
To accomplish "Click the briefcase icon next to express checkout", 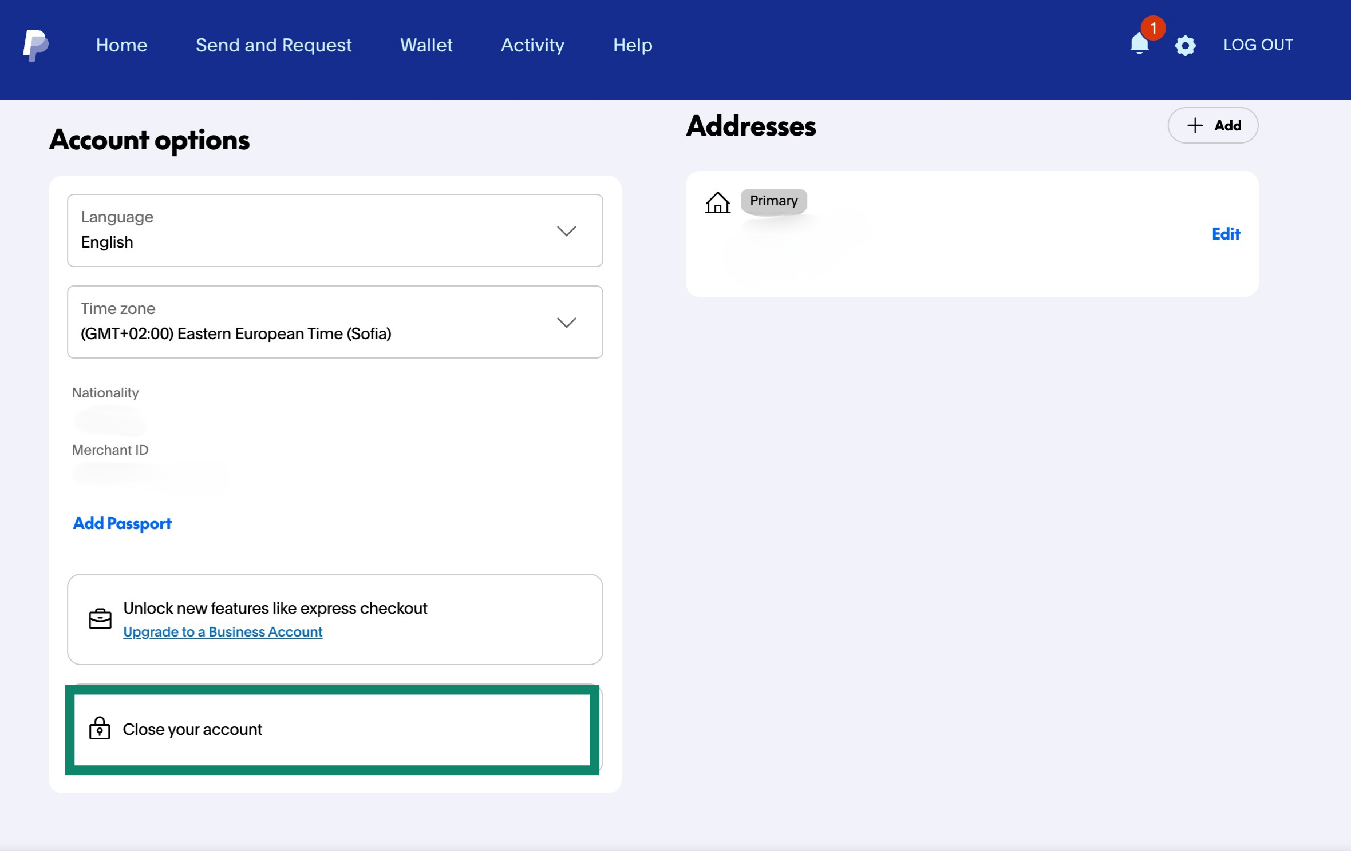I will pyautogui.click(x=100, y=619).
